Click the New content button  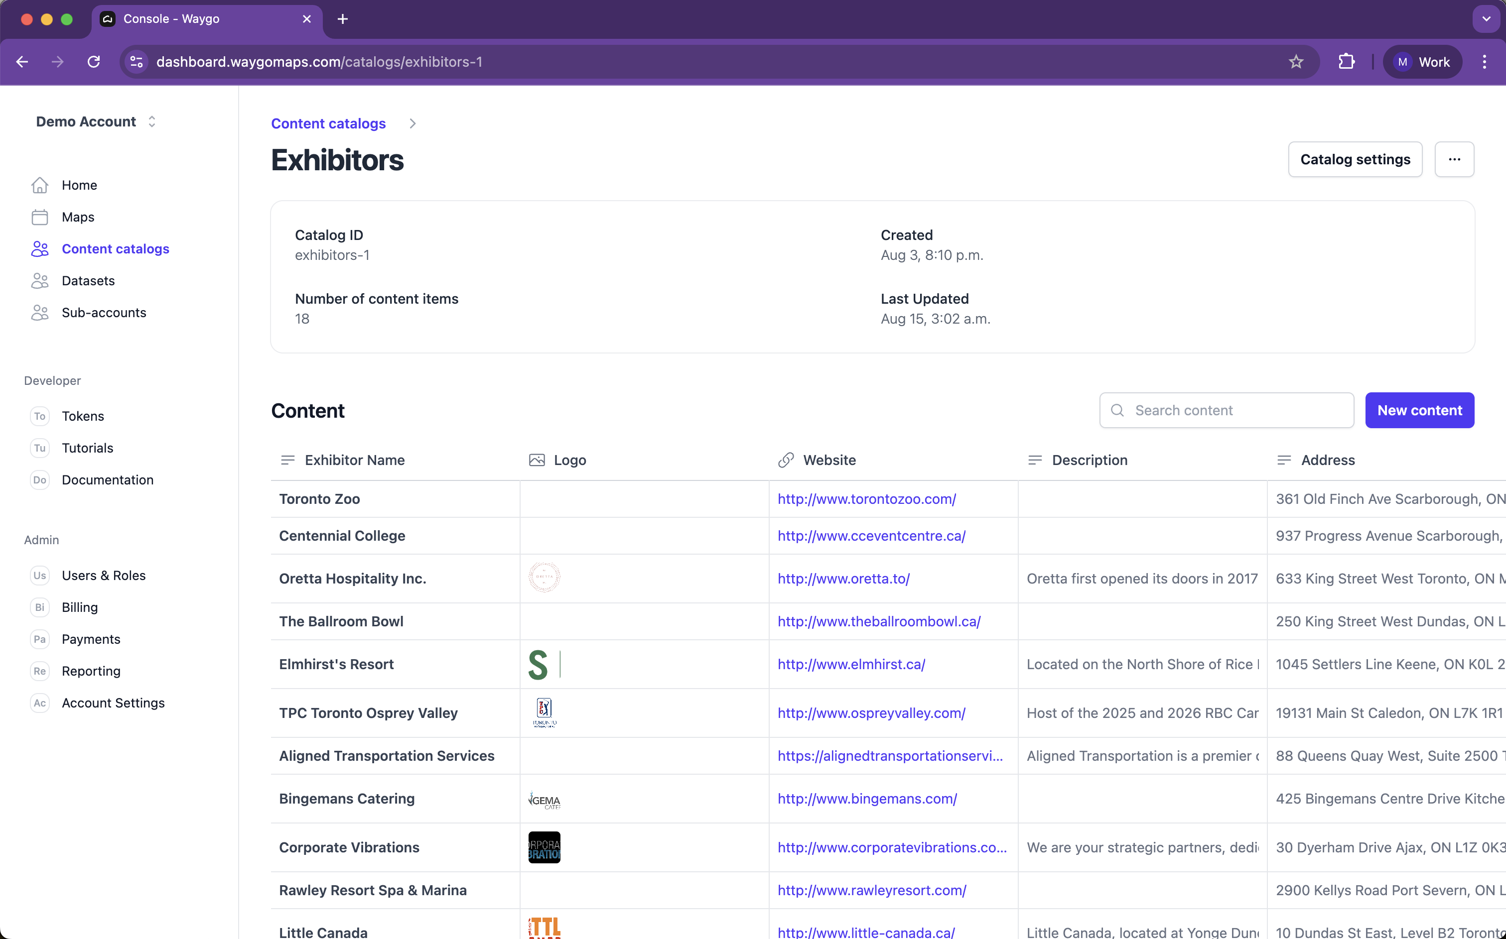pyautogui.click(x=1420, y=411)
